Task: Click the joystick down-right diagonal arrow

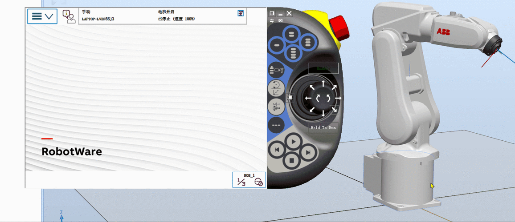Action: (334, 110)
